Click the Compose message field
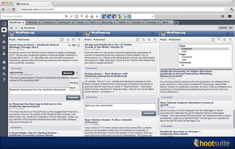 (33, 16)
